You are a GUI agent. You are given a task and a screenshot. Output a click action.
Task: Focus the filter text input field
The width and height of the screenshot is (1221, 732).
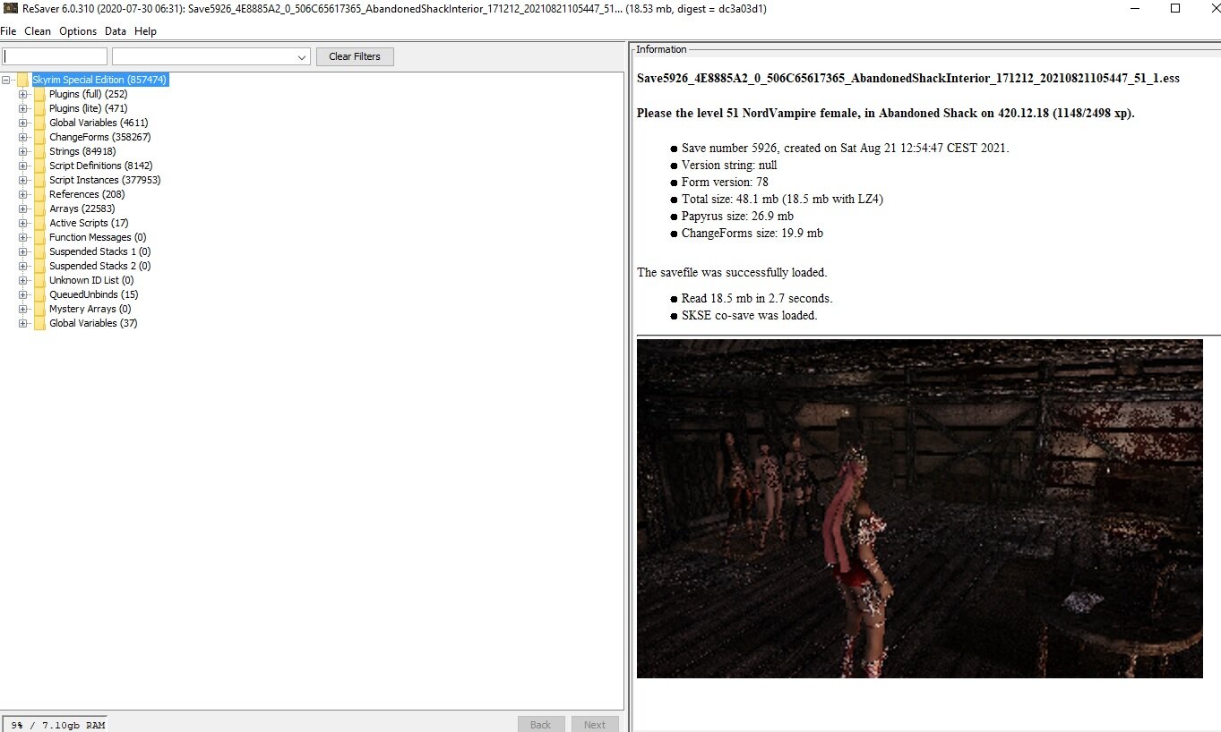tap(55, 56)
